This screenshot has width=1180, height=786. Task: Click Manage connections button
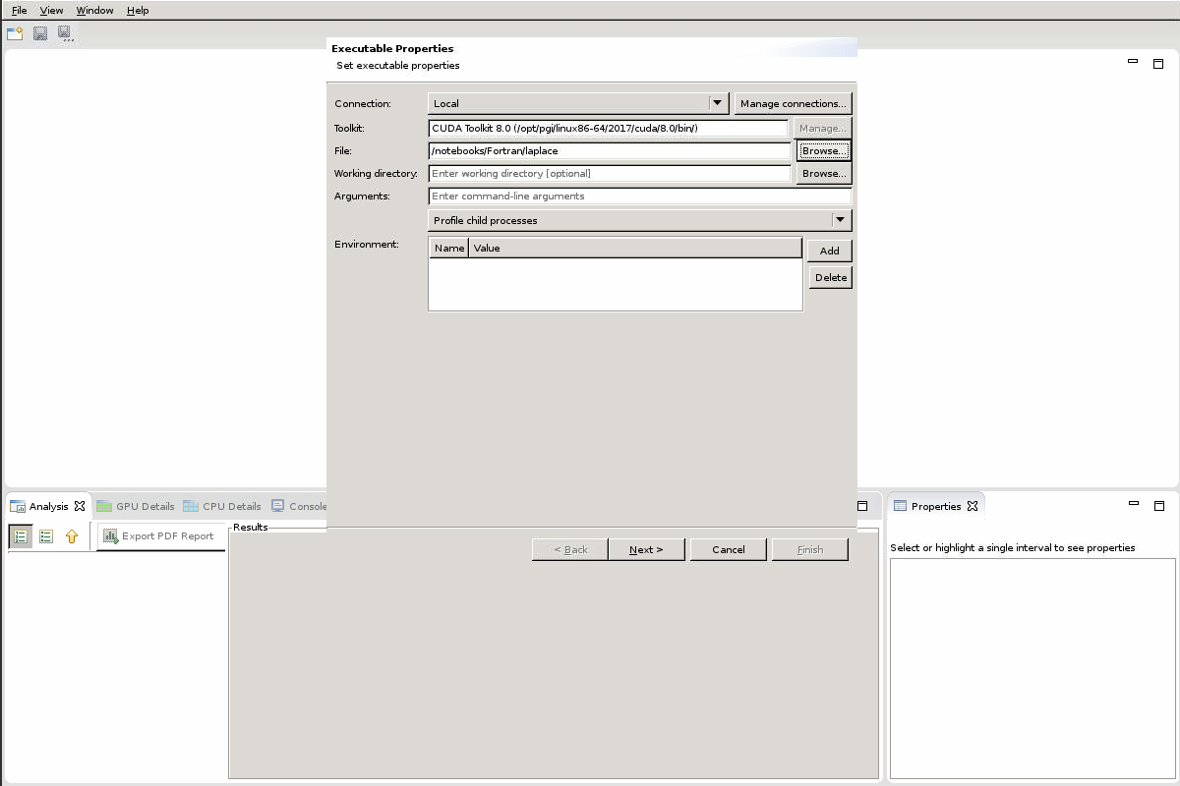point(793,103)
